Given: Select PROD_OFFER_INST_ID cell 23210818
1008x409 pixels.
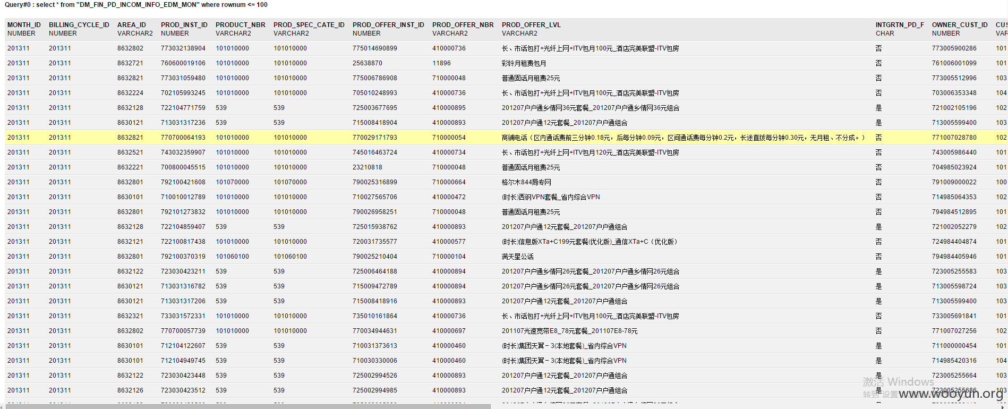Looking at the screenshot, I should (x=368, y=167).
